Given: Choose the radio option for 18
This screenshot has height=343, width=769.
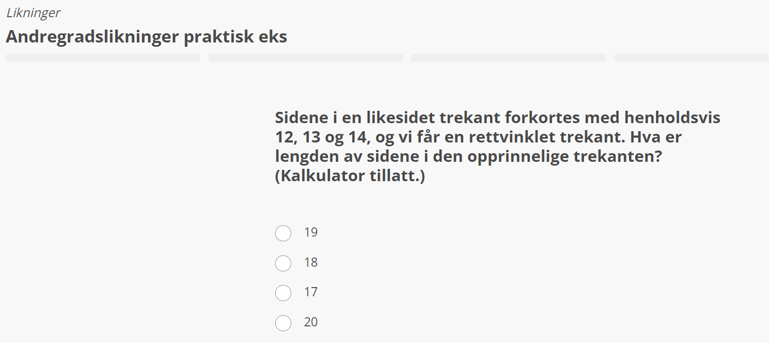Looking at the screenshot, I should pos(283,263).
